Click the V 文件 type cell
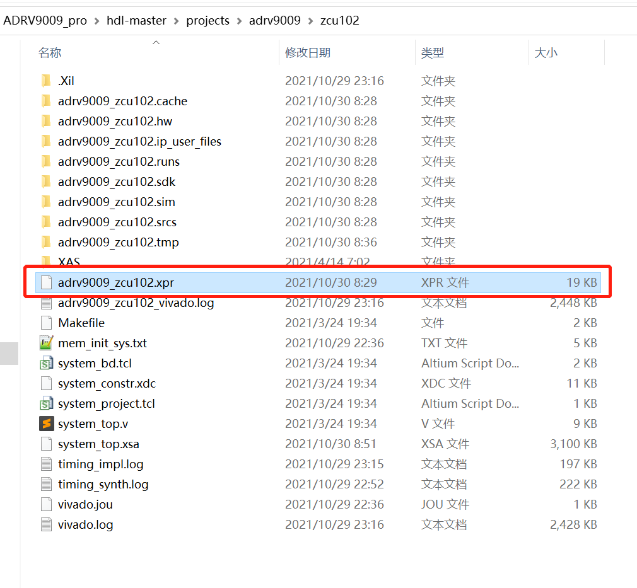The height and width of the screenshot is (588, 637). tap(438, 424)
